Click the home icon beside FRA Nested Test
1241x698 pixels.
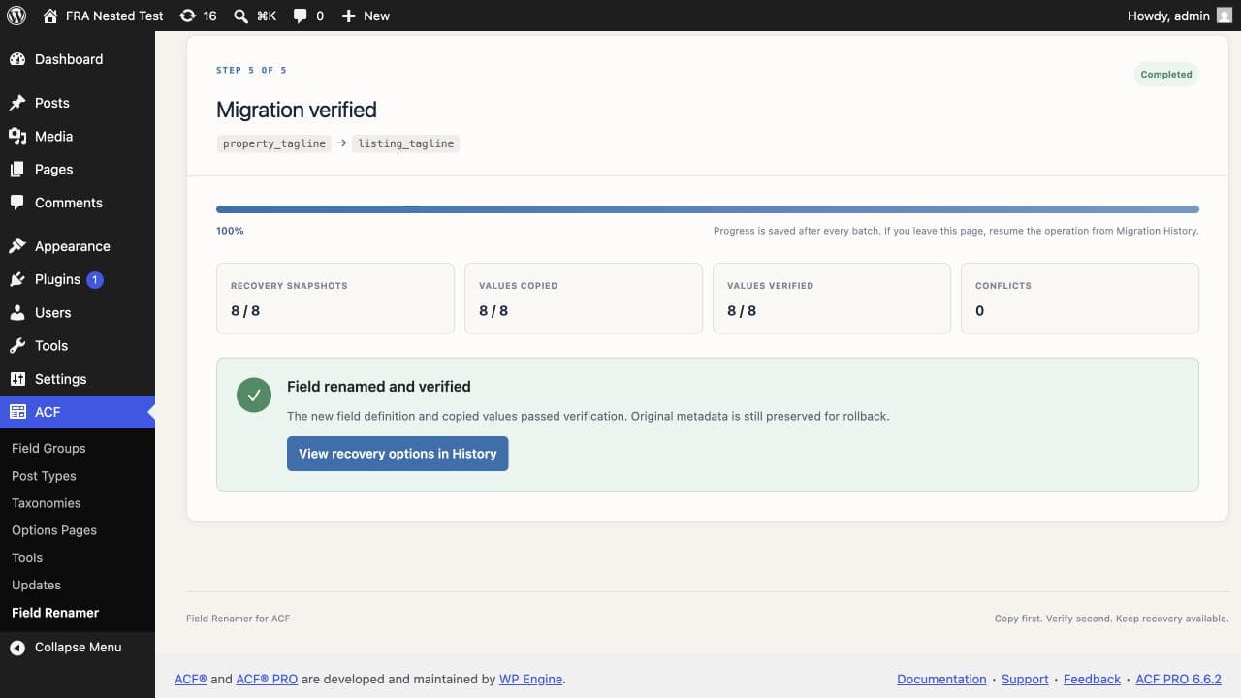(x=50, y=16)
